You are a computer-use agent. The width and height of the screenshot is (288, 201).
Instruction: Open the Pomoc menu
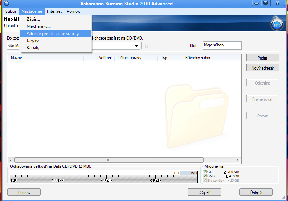(x=73, y=11)
